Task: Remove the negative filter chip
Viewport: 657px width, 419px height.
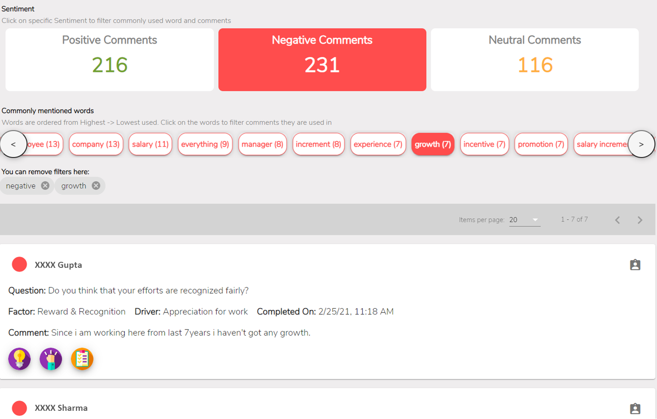Action: pyautogui.click(x=45, y=186)
